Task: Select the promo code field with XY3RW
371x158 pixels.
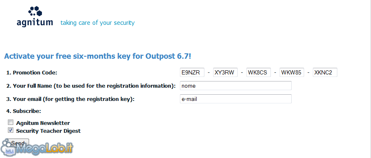Action: pyautogui.click(x=225, y=72)
